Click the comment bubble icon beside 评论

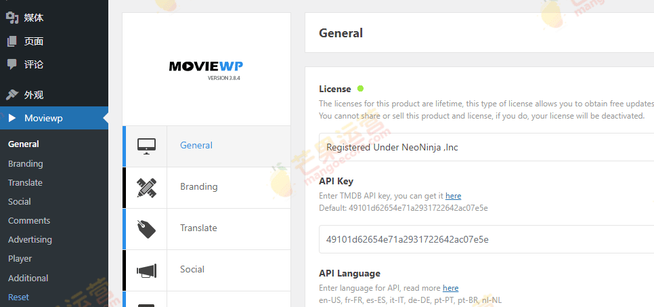(12, 65)
